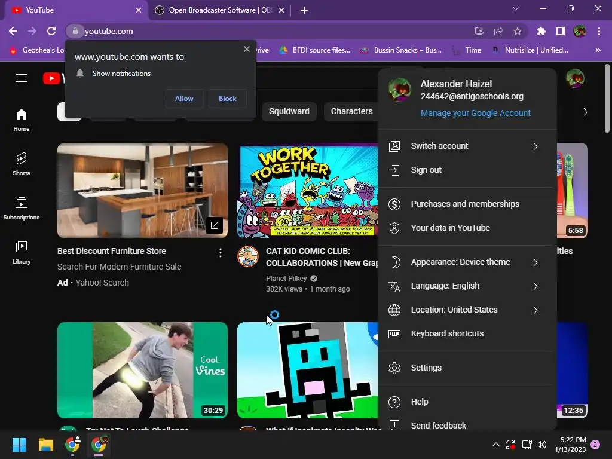Open Shorts from the sidebar
The width and height of the screenshot is (612, 459).
tap(22, 164)
